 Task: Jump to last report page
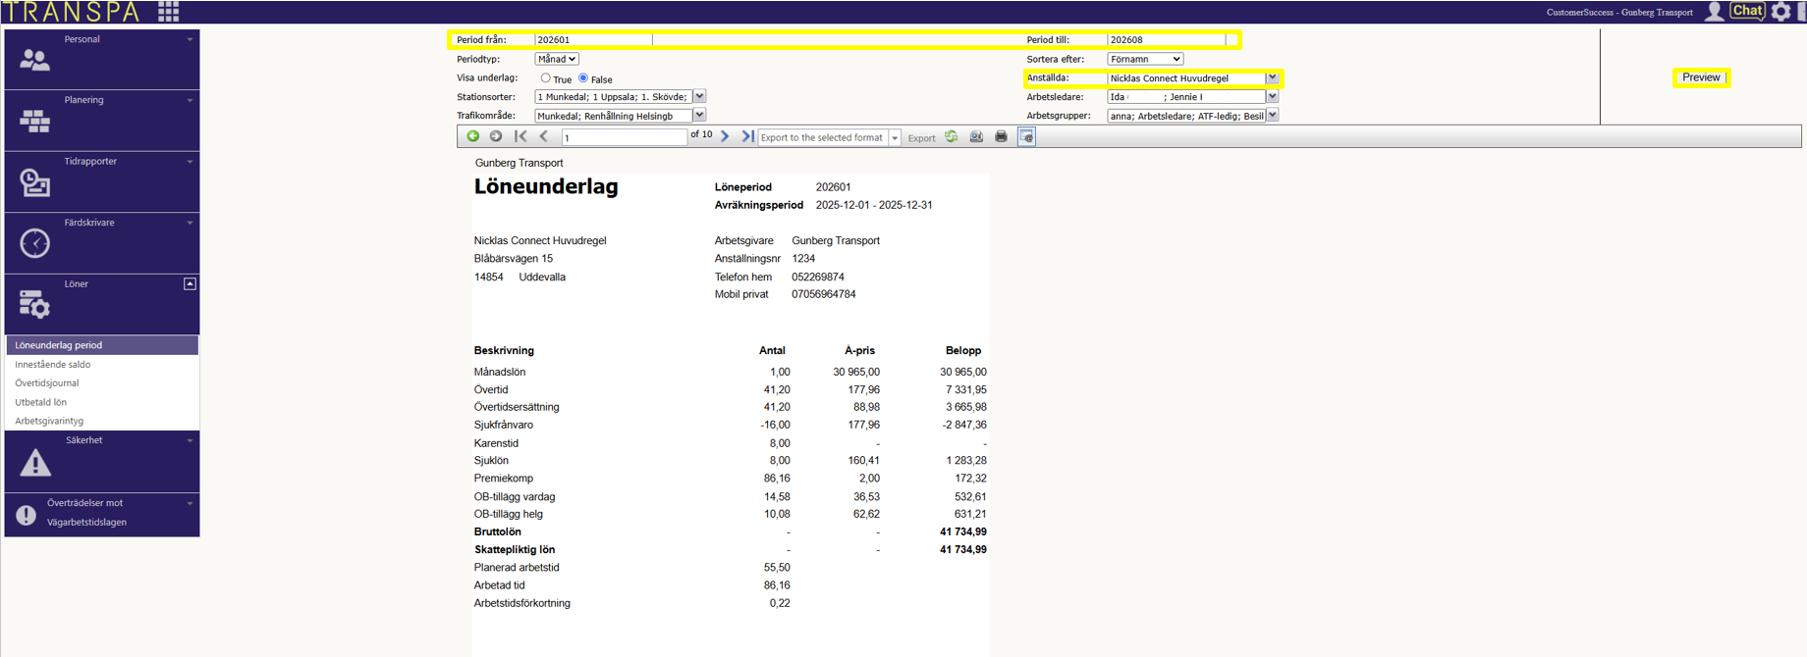pos(747,136)
